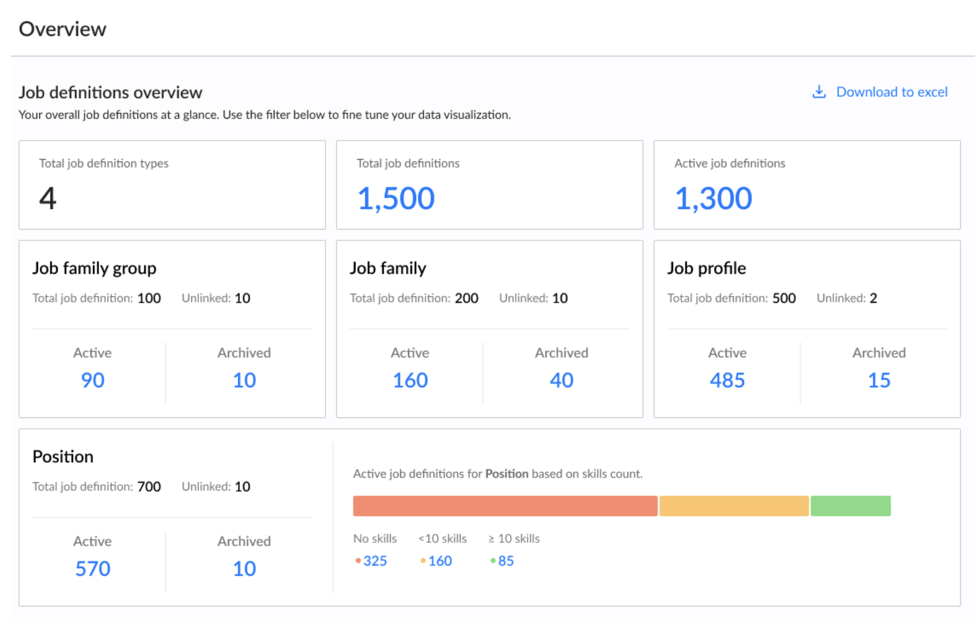Screen dimensions: 975x618
Task: Select the red No skills bar segment
Action: point(505,506)
